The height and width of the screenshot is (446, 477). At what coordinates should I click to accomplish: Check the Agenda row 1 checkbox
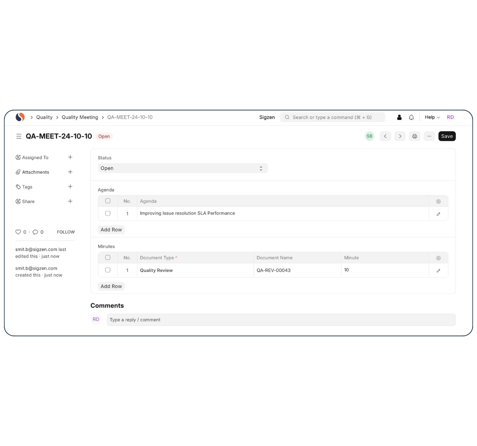(108, 213)
